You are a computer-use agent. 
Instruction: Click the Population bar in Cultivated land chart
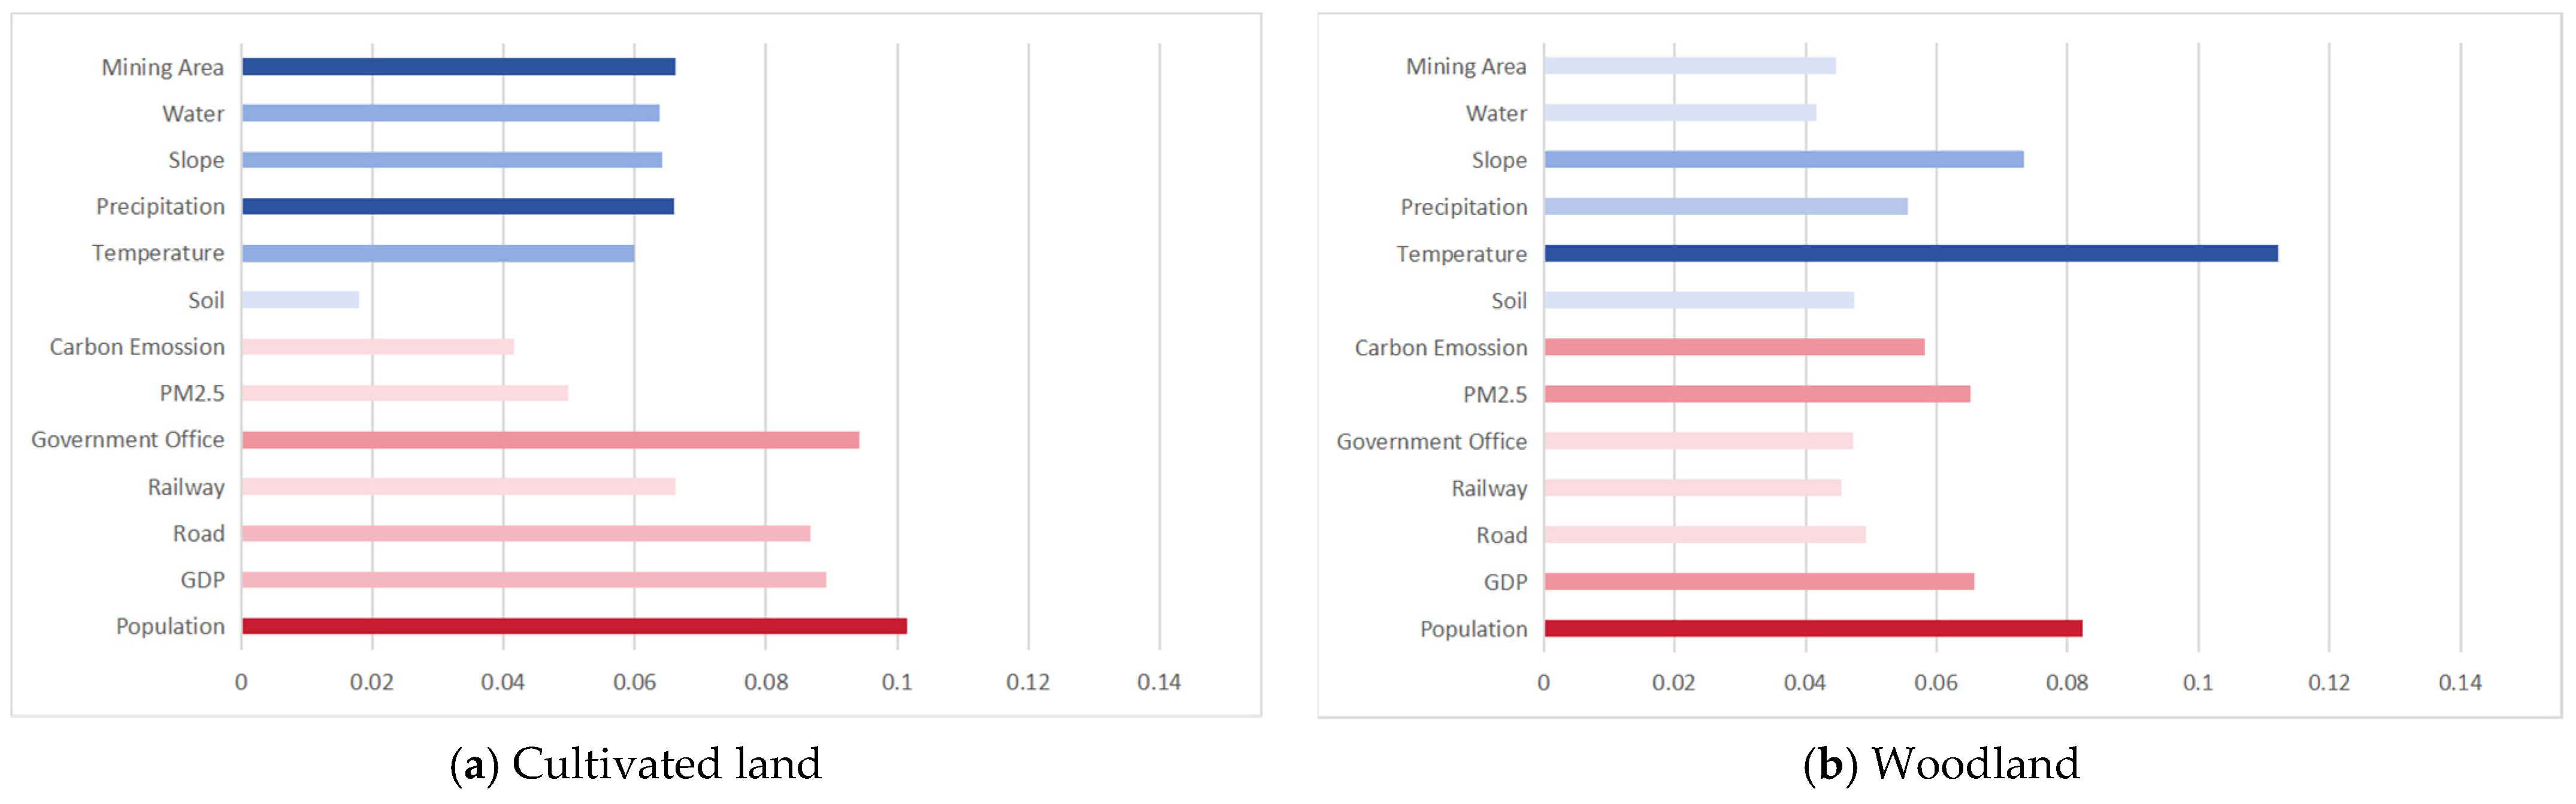[x=574, y=626]
